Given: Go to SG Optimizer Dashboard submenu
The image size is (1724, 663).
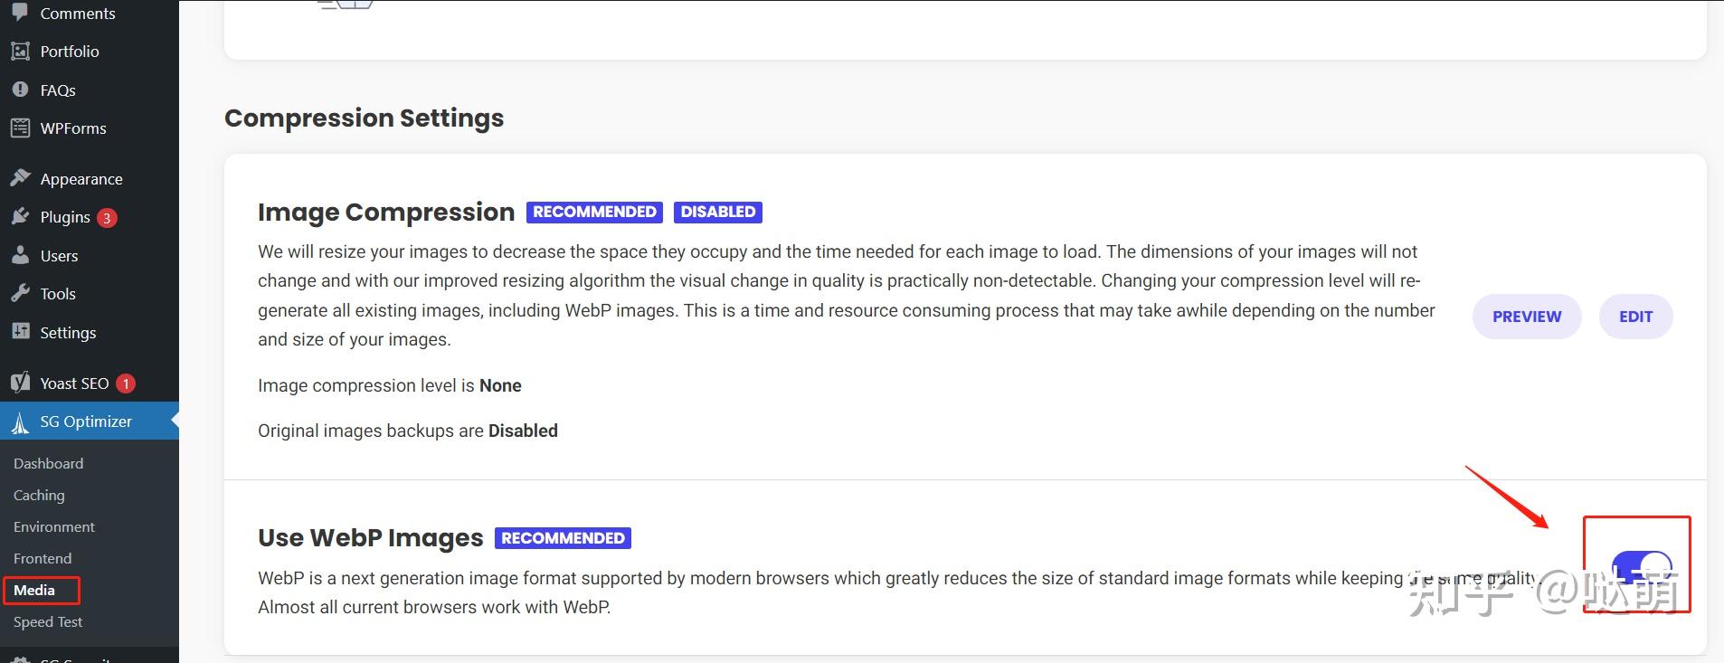Looking at the screenshot, I should click(x=49, y=464).
